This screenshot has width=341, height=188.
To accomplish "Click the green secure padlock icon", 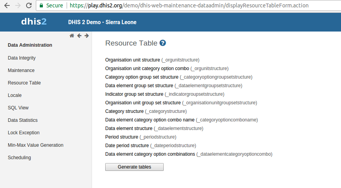I will coord(41,6).
